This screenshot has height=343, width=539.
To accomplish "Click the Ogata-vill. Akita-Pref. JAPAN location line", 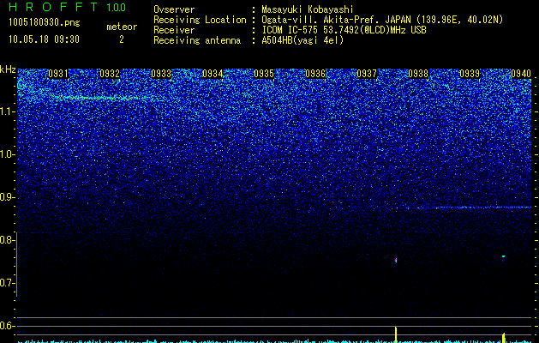I will pyautogui.click(x=382, y=20).
